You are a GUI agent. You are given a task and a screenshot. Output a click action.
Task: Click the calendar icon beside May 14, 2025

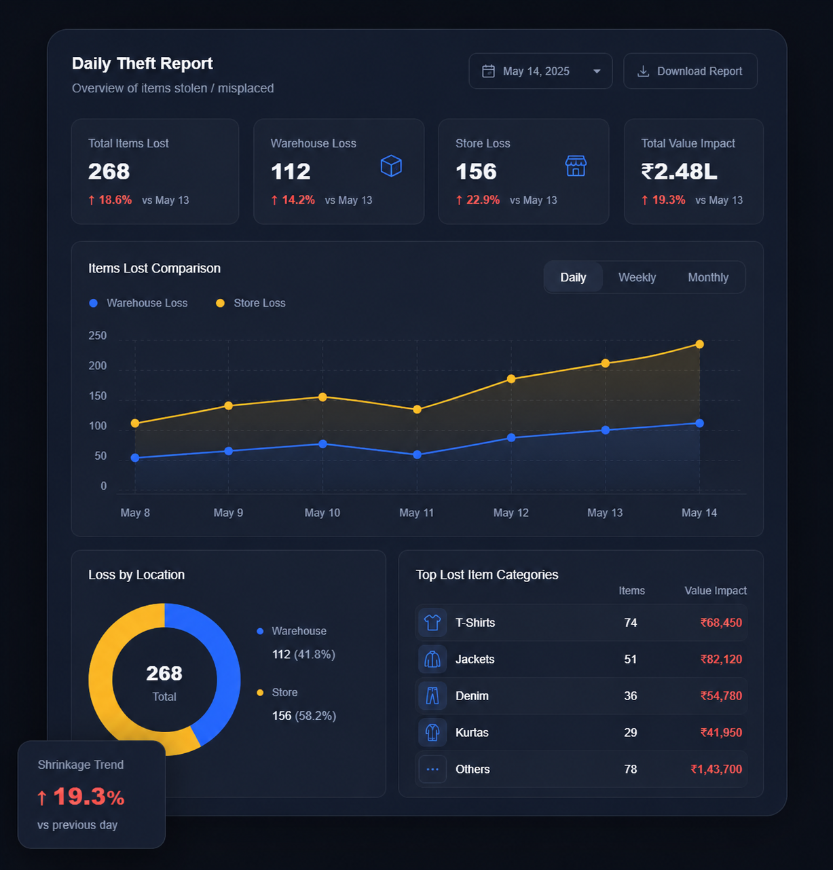click(x=488, y=71)
